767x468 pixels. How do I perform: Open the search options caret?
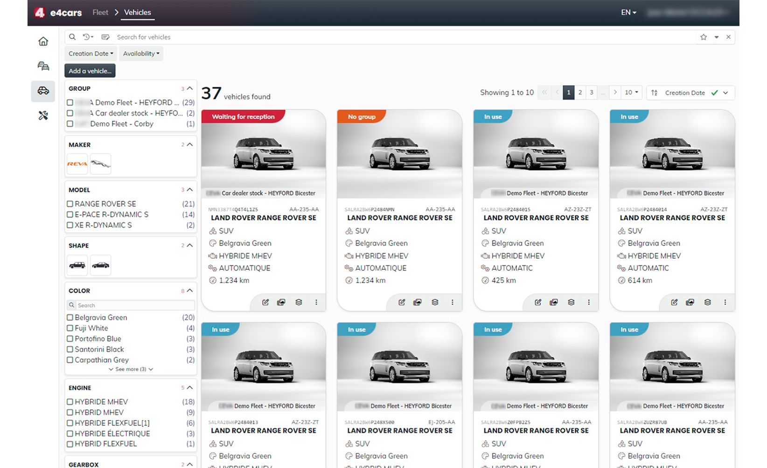coord(717,37)
